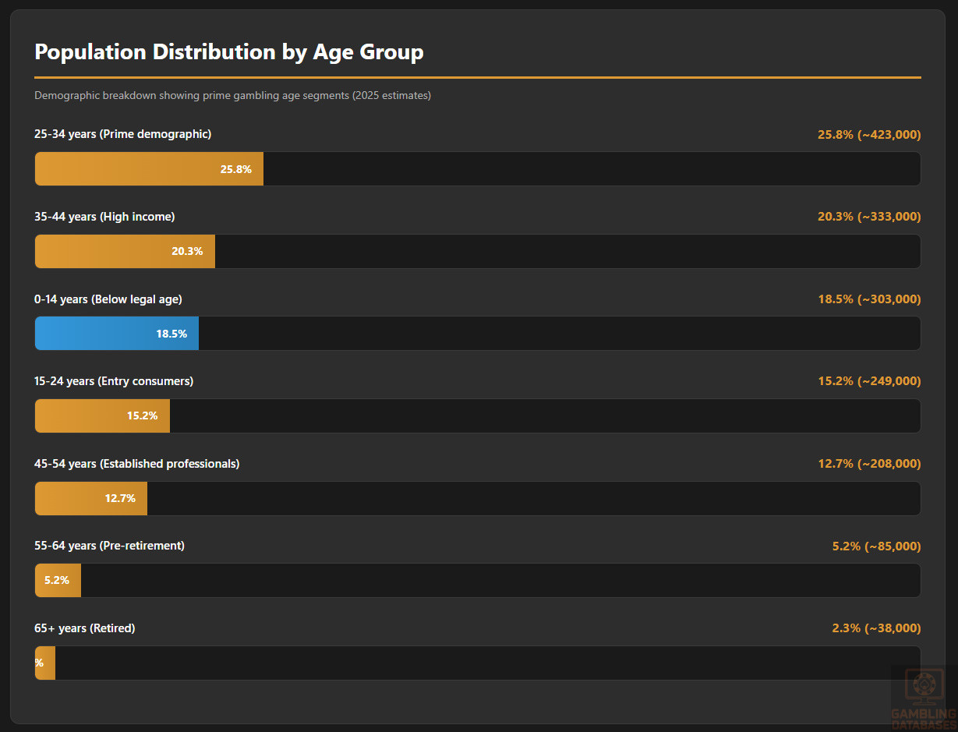Screen dimensions: 958x732
Task: Click the '2.3% (~38,000)' value text
Action: 875,628
